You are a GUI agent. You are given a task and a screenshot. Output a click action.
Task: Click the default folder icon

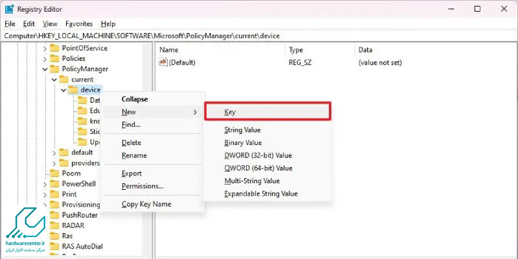pos(63,153)
